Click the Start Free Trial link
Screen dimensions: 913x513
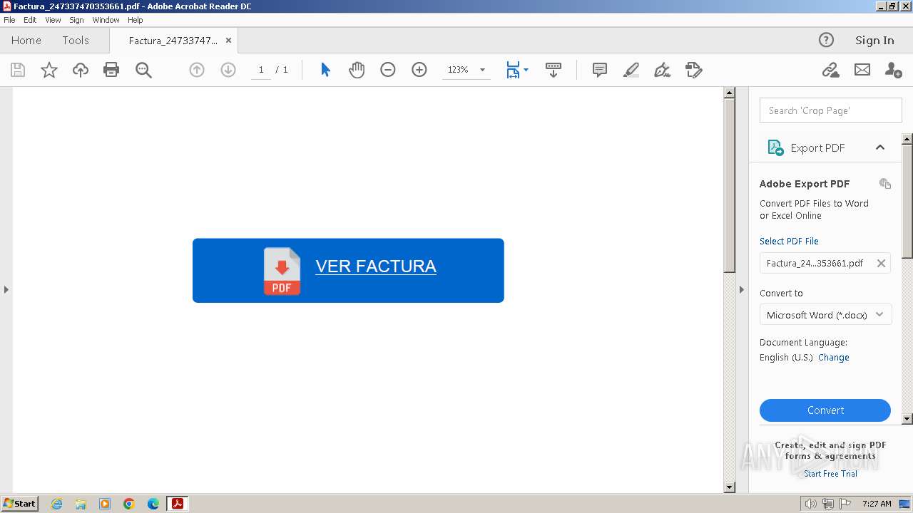coord(830,474)
